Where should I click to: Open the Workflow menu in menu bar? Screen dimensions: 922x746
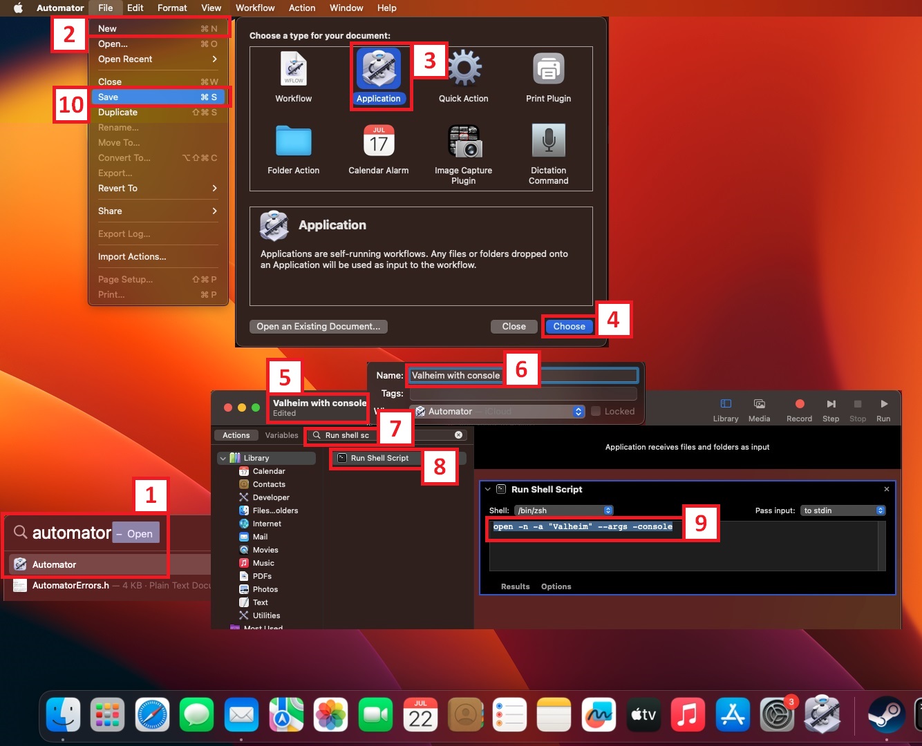(255, 8)
